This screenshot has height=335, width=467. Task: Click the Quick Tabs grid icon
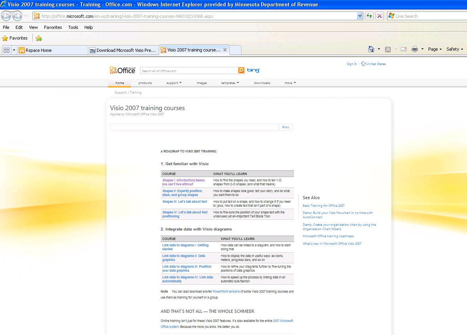7,50
